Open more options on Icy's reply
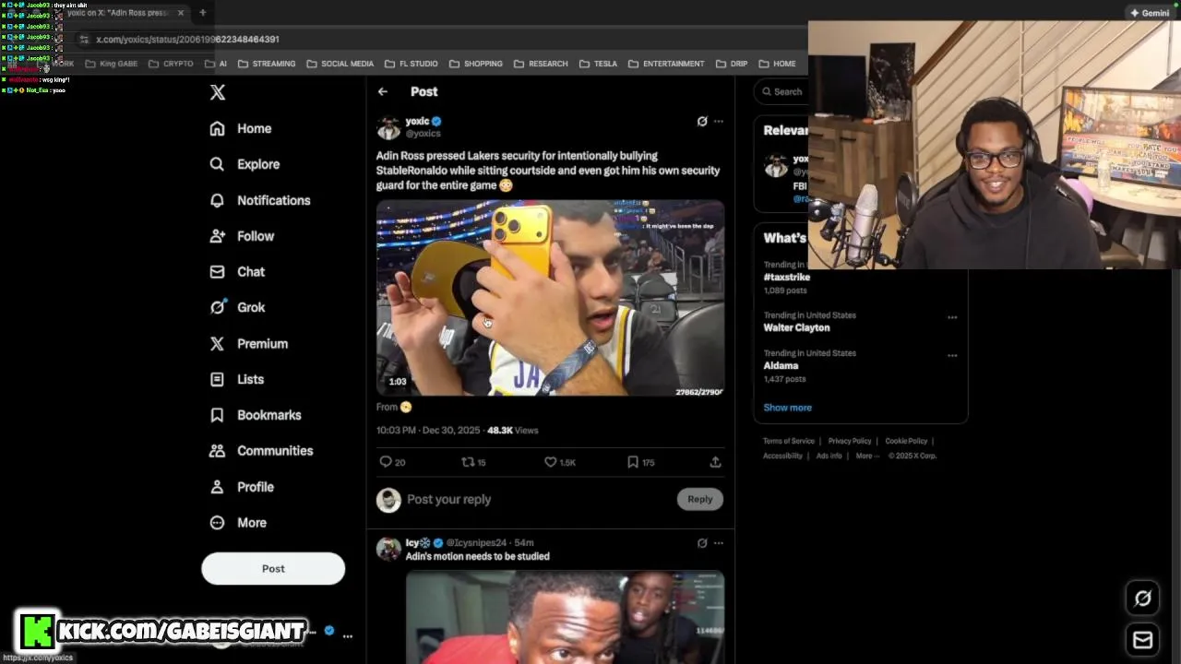 (719, 543)
